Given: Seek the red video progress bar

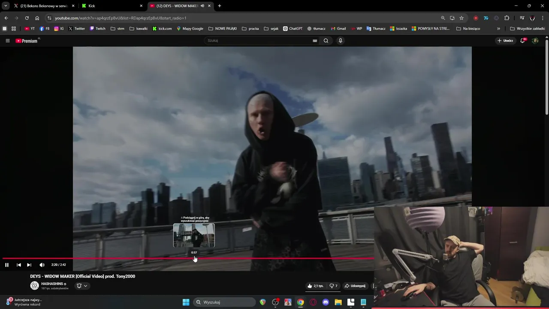Looking at the screenshot, I should 188,258.
